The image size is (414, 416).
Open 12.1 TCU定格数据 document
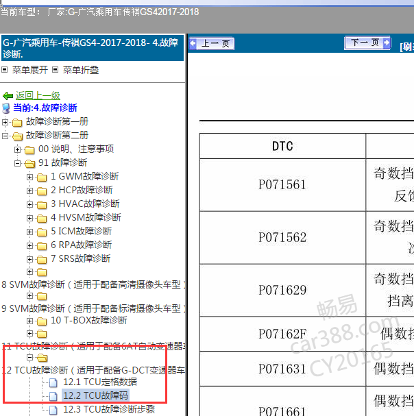[100, 382]
